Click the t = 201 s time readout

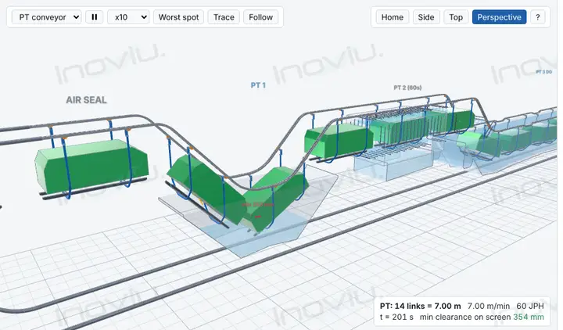396,317
